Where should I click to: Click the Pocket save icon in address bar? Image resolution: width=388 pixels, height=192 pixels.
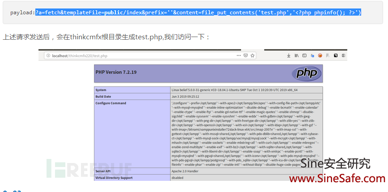click(245, 56)
